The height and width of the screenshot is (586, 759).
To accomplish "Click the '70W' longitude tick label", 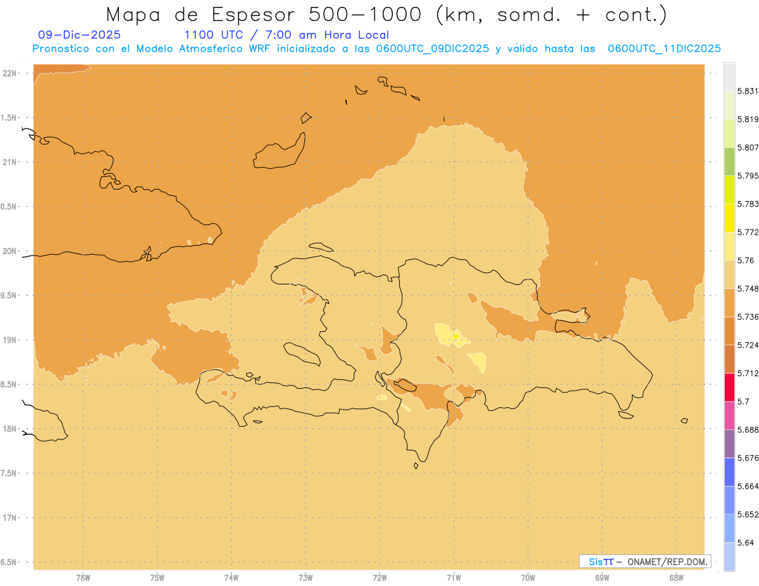I will coord(528,577).
